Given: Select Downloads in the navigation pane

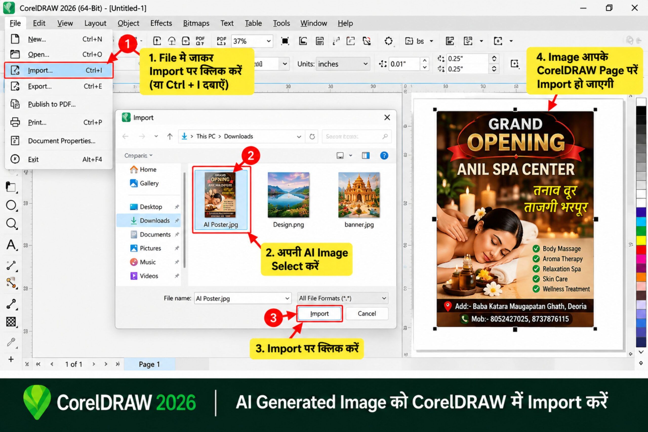Looking at the screenshot, I should point(149,220).
